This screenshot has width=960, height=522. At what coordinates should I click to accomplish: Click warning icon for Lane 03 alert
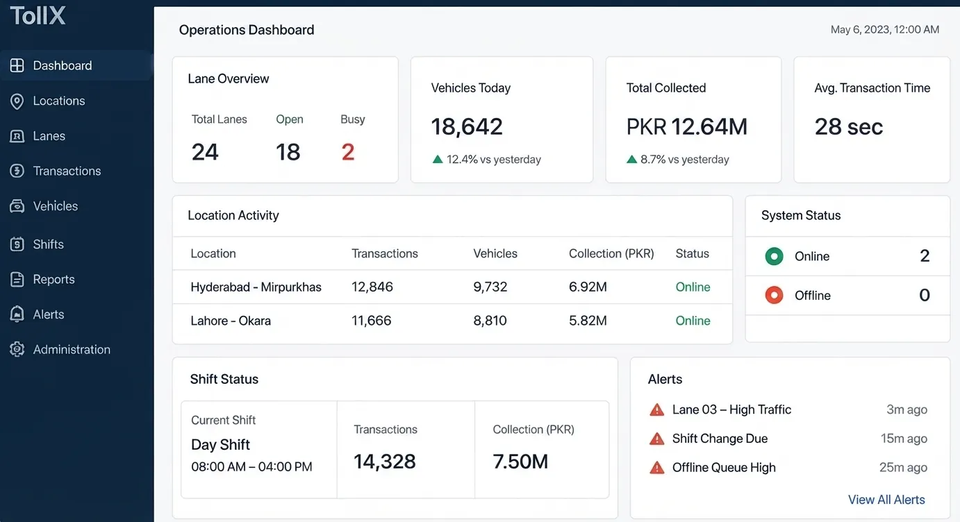tap(656, 410)
